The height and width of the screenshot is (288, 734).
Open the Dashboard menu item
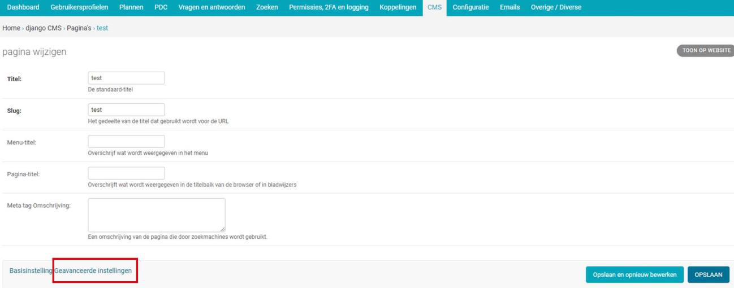pyautogui.click(x=23, y=7)
